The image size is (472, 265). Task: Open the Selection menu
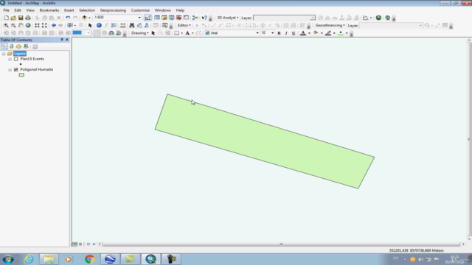[87, 10]
